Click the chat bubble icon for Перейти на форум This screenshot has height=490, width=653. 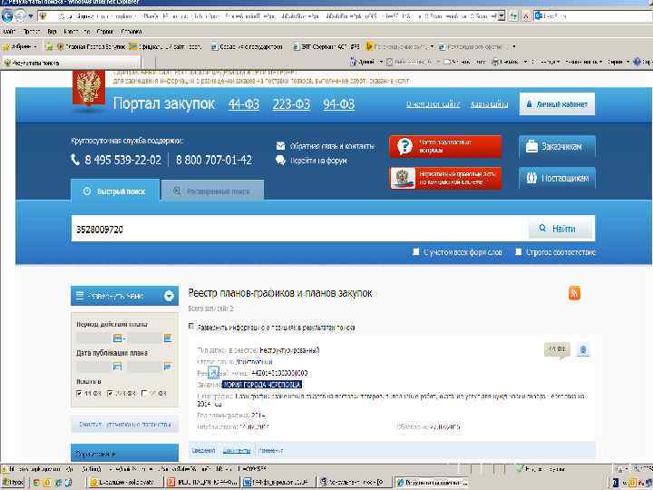[280, 160]
